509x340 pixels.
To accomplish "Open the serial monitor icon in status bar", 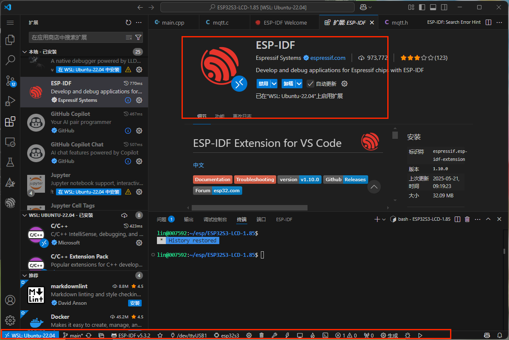I will coord(300,335).
